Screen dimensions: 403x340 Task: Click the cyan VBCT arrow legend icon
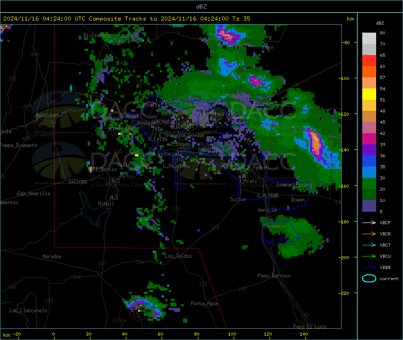click(369, 245)
